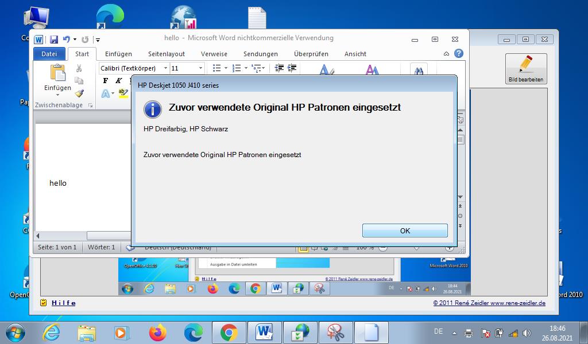588x344 pixels.
Task: Click the large Einfügen paste clipboard icon
Action: click(58, 73)
